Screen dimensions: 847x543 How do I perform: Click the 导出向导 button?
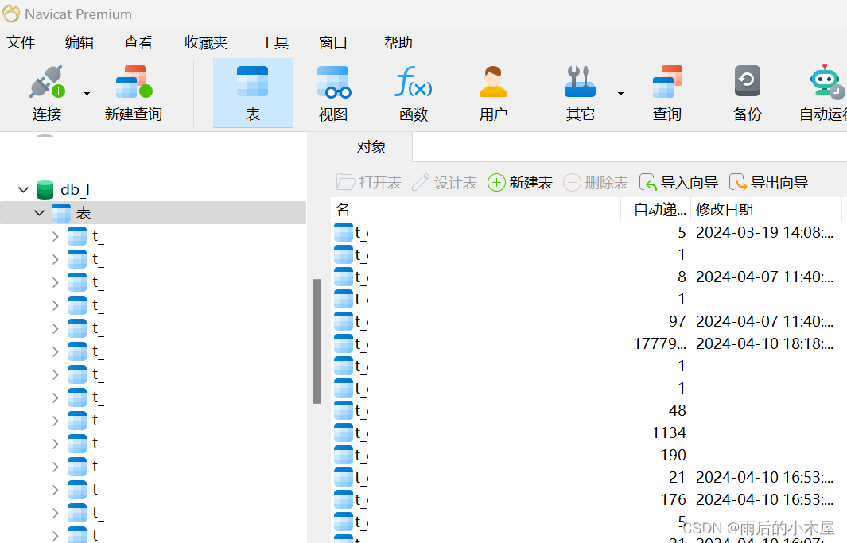pyautogui.click(x=768, y=182)
